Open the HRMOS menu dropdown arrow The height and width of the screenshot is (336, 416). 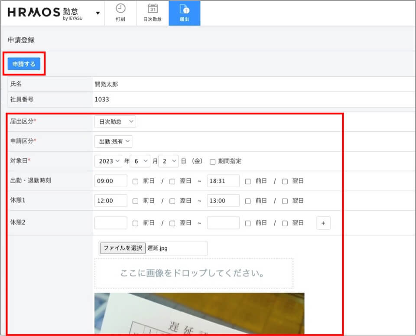tap(98, 13)
